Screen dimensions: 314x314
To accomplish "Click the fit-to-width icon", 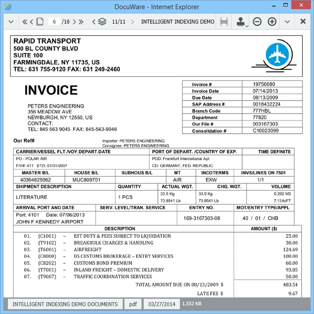I will 224,22.
